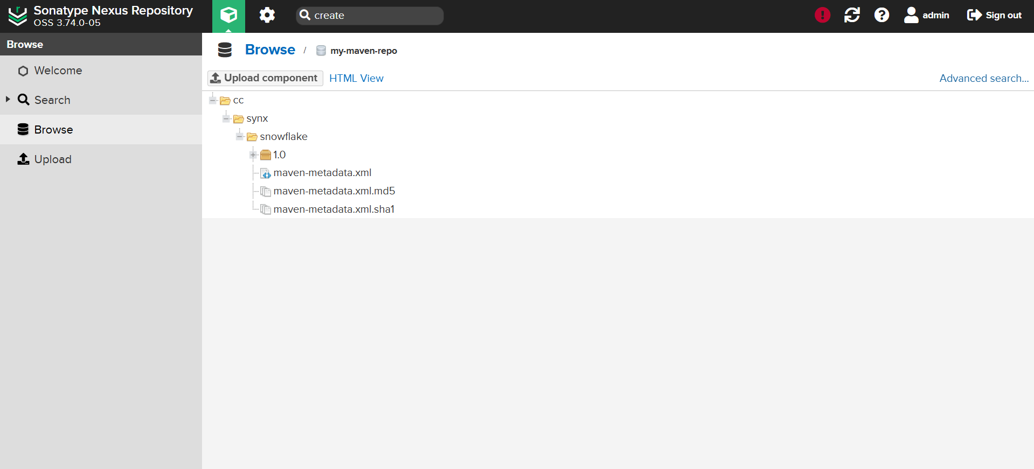Image resolution: width=1034 pixels, height=469 pixels.
Task: Expand the Search menu arrow in sidebar
Action: (8, 99)
